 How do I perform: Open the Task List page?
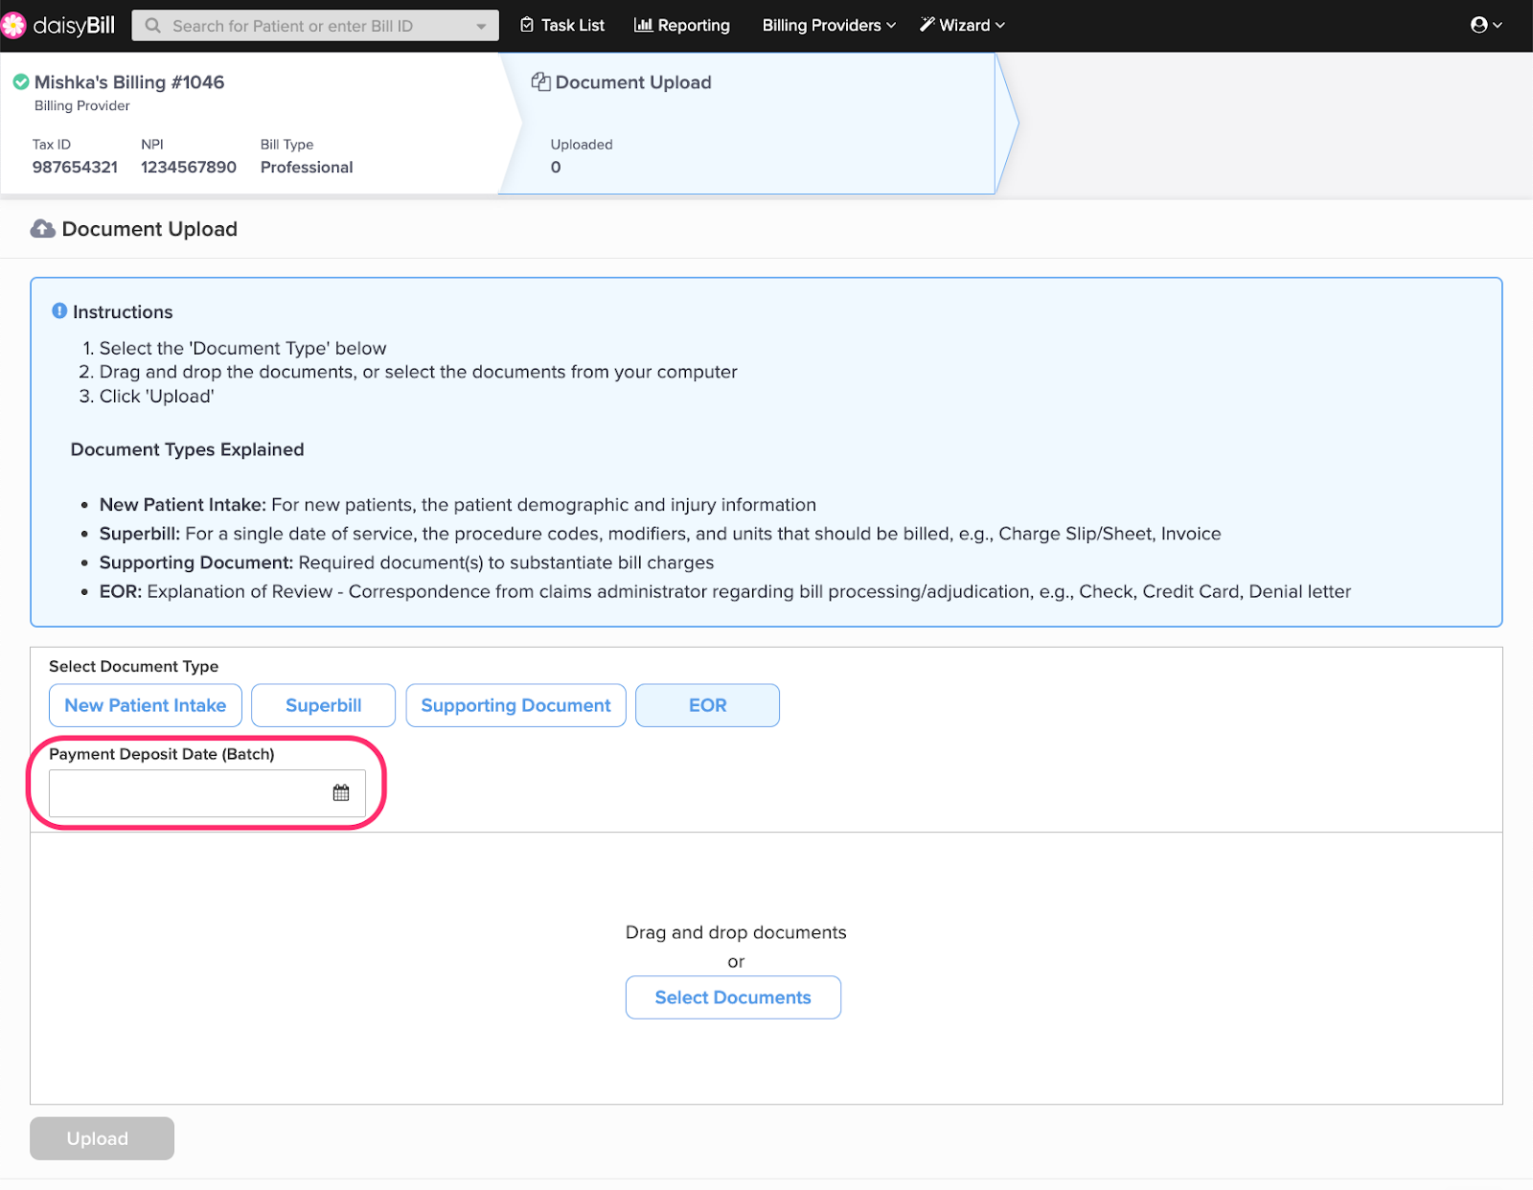click(x=562, y=26)
